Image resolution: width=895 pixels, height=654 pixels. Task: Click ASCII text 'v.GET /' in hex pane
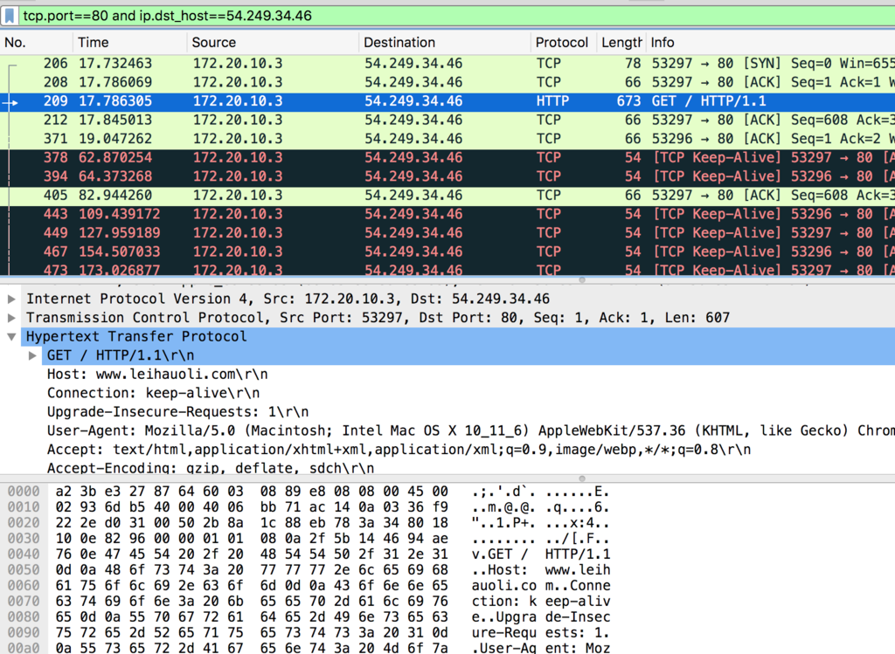[x=499, y=554]
